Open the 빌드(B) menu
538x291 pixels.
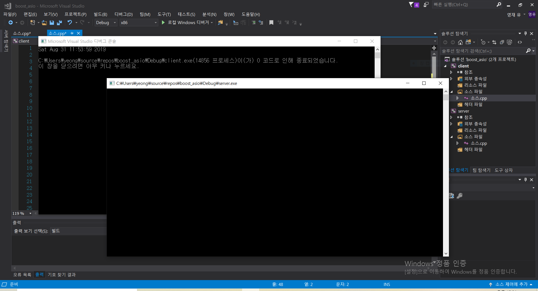pyautogui.click(x=100, y=14)
